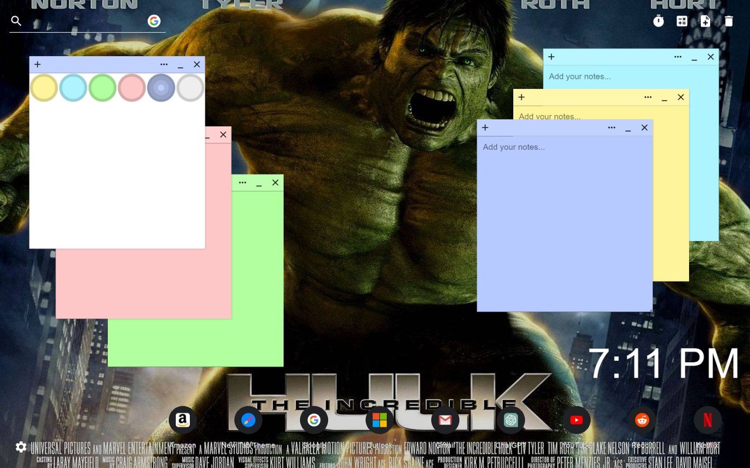Click the magnifier search icon

point(16,21)
